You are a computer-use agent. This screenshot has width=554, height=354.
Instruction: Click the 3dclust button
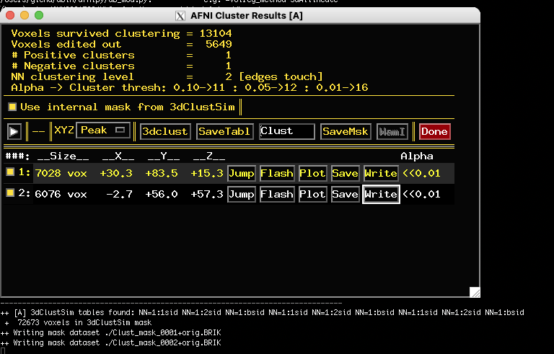[x=165, y=131]
